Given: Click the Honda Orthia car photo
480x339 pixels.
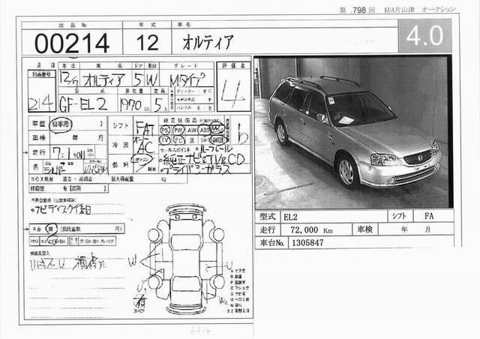Looking at the screenshot, I should click(353, 132).
